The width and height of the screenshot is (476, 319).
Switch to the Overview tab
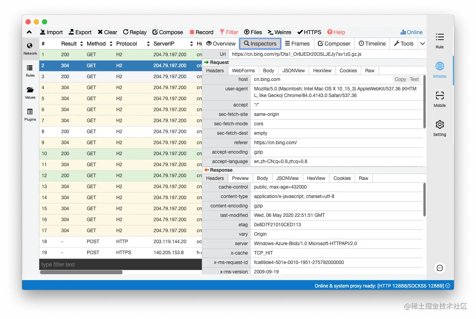point(221,44)
